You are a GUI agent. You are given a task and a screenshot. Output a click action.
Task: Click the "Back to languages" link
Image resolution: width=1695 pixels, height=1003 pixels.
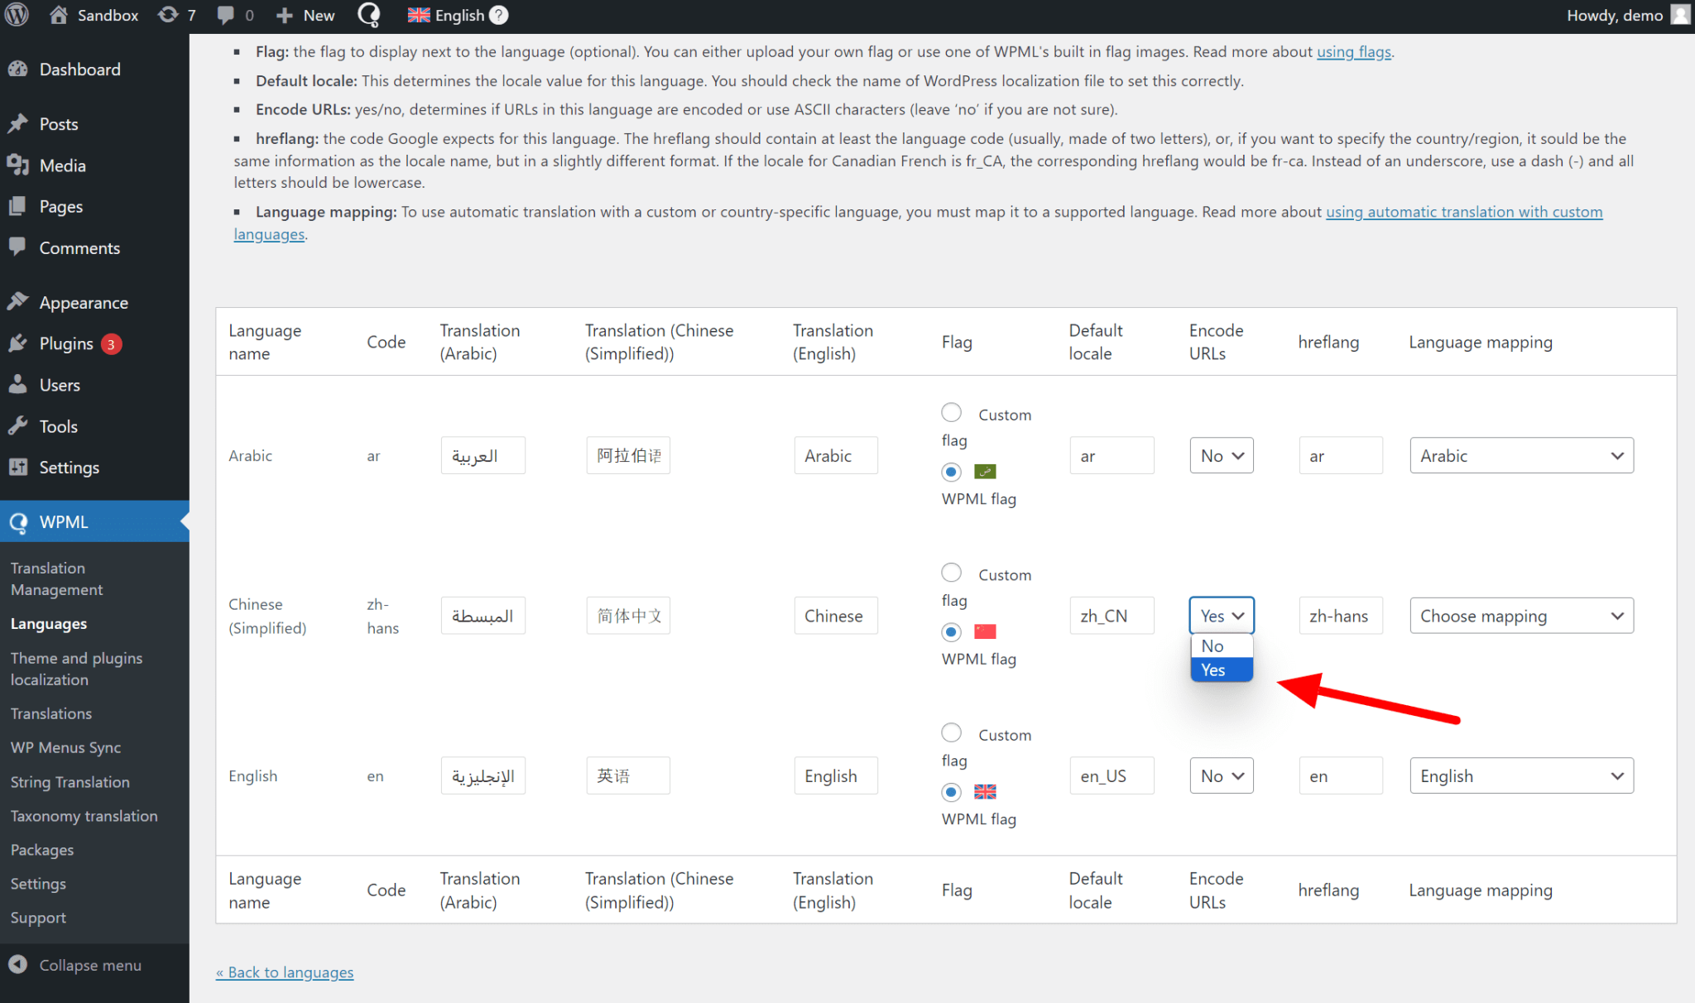[285, 972]
